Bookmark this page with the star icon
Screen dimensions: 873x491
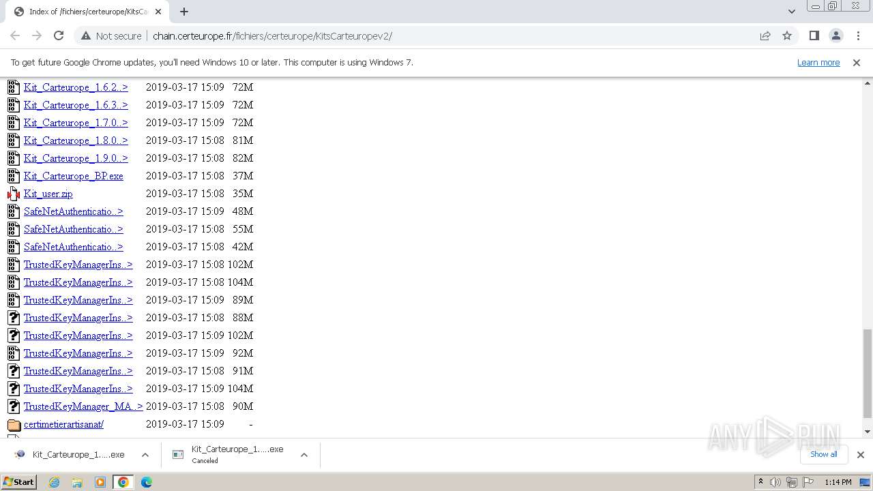click(x=787, y=35)
